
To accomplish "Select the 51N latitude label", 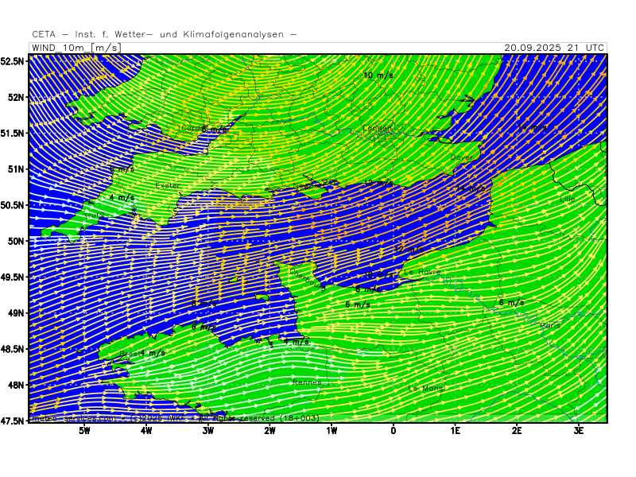I will point(15,169).
